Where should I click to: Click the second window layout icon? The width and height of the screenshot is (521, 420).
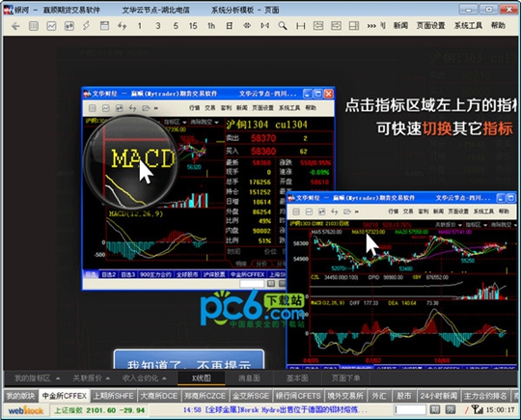click(336, 26)
